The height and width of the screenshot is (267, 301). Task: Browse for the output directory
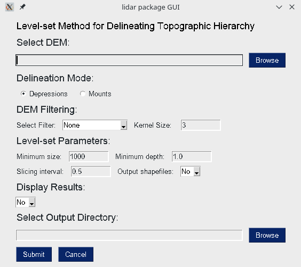(267, 235)
